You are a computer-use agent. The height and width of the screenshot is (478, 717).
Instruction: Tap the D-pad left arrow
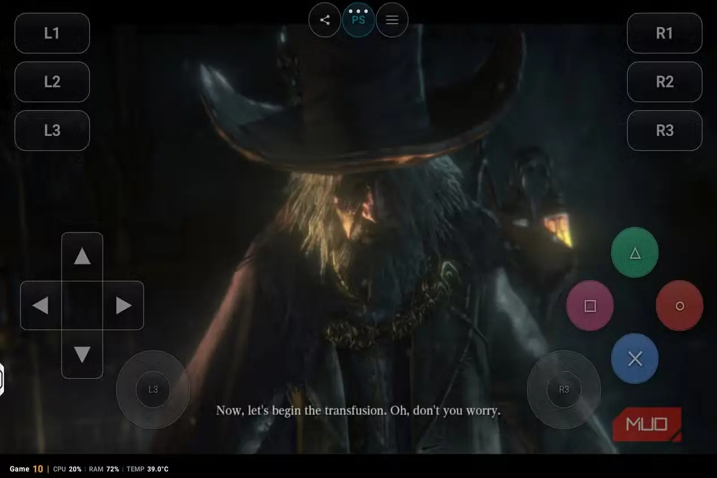41,305
